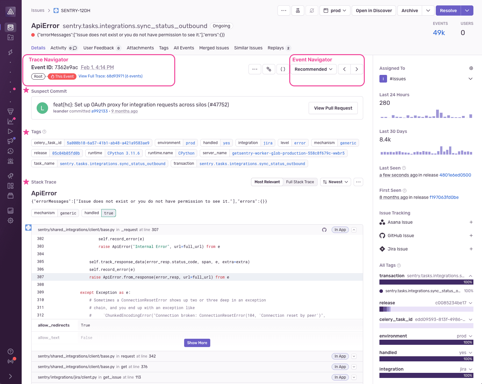Copy event link via chain icon

tap(269, 69)
